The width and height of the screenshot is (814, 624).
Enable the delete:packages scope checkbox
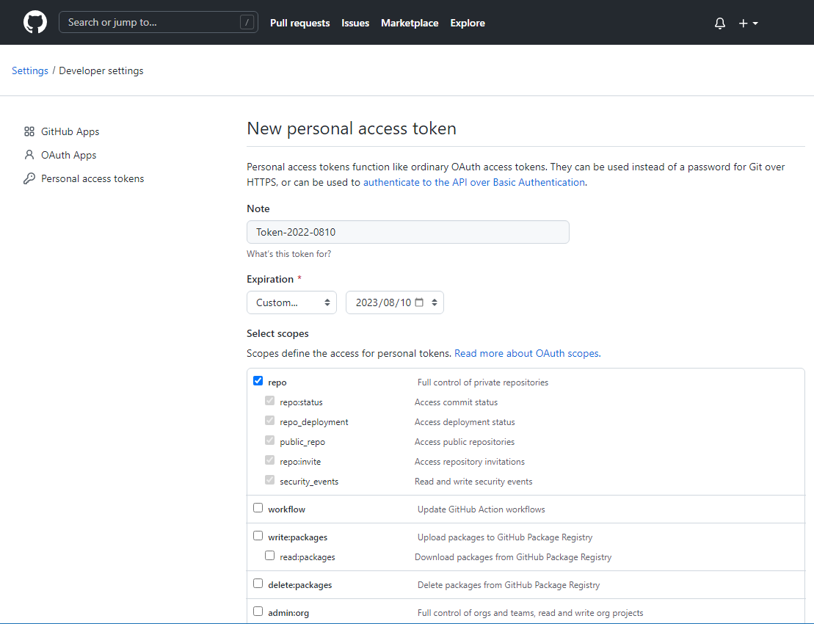point(258,584)
